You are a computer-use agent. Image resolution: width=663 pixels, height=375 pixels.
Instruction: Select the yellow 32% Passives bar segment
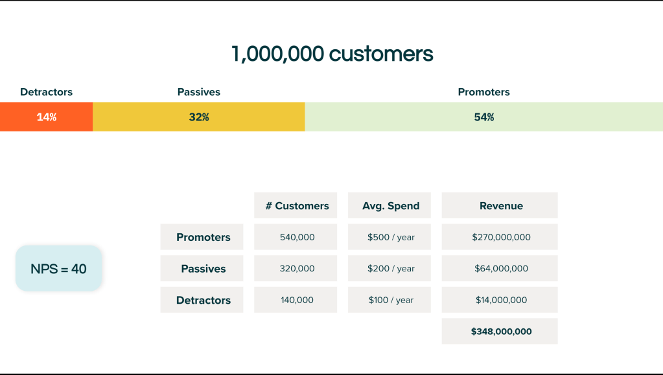tap(199, 117)
